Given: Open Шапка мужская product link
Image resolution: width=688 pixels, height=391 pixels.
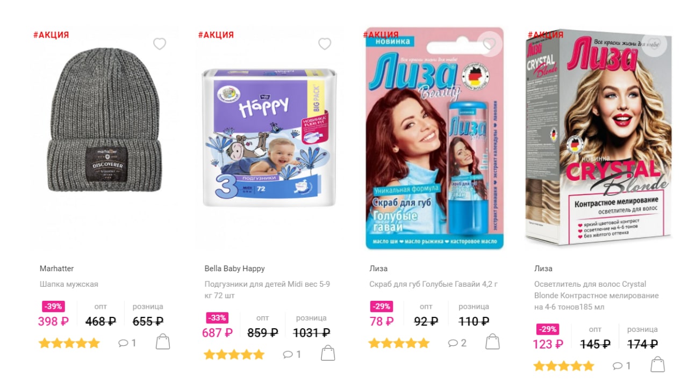Looking at the screenshot, I should tap(69, 284).
